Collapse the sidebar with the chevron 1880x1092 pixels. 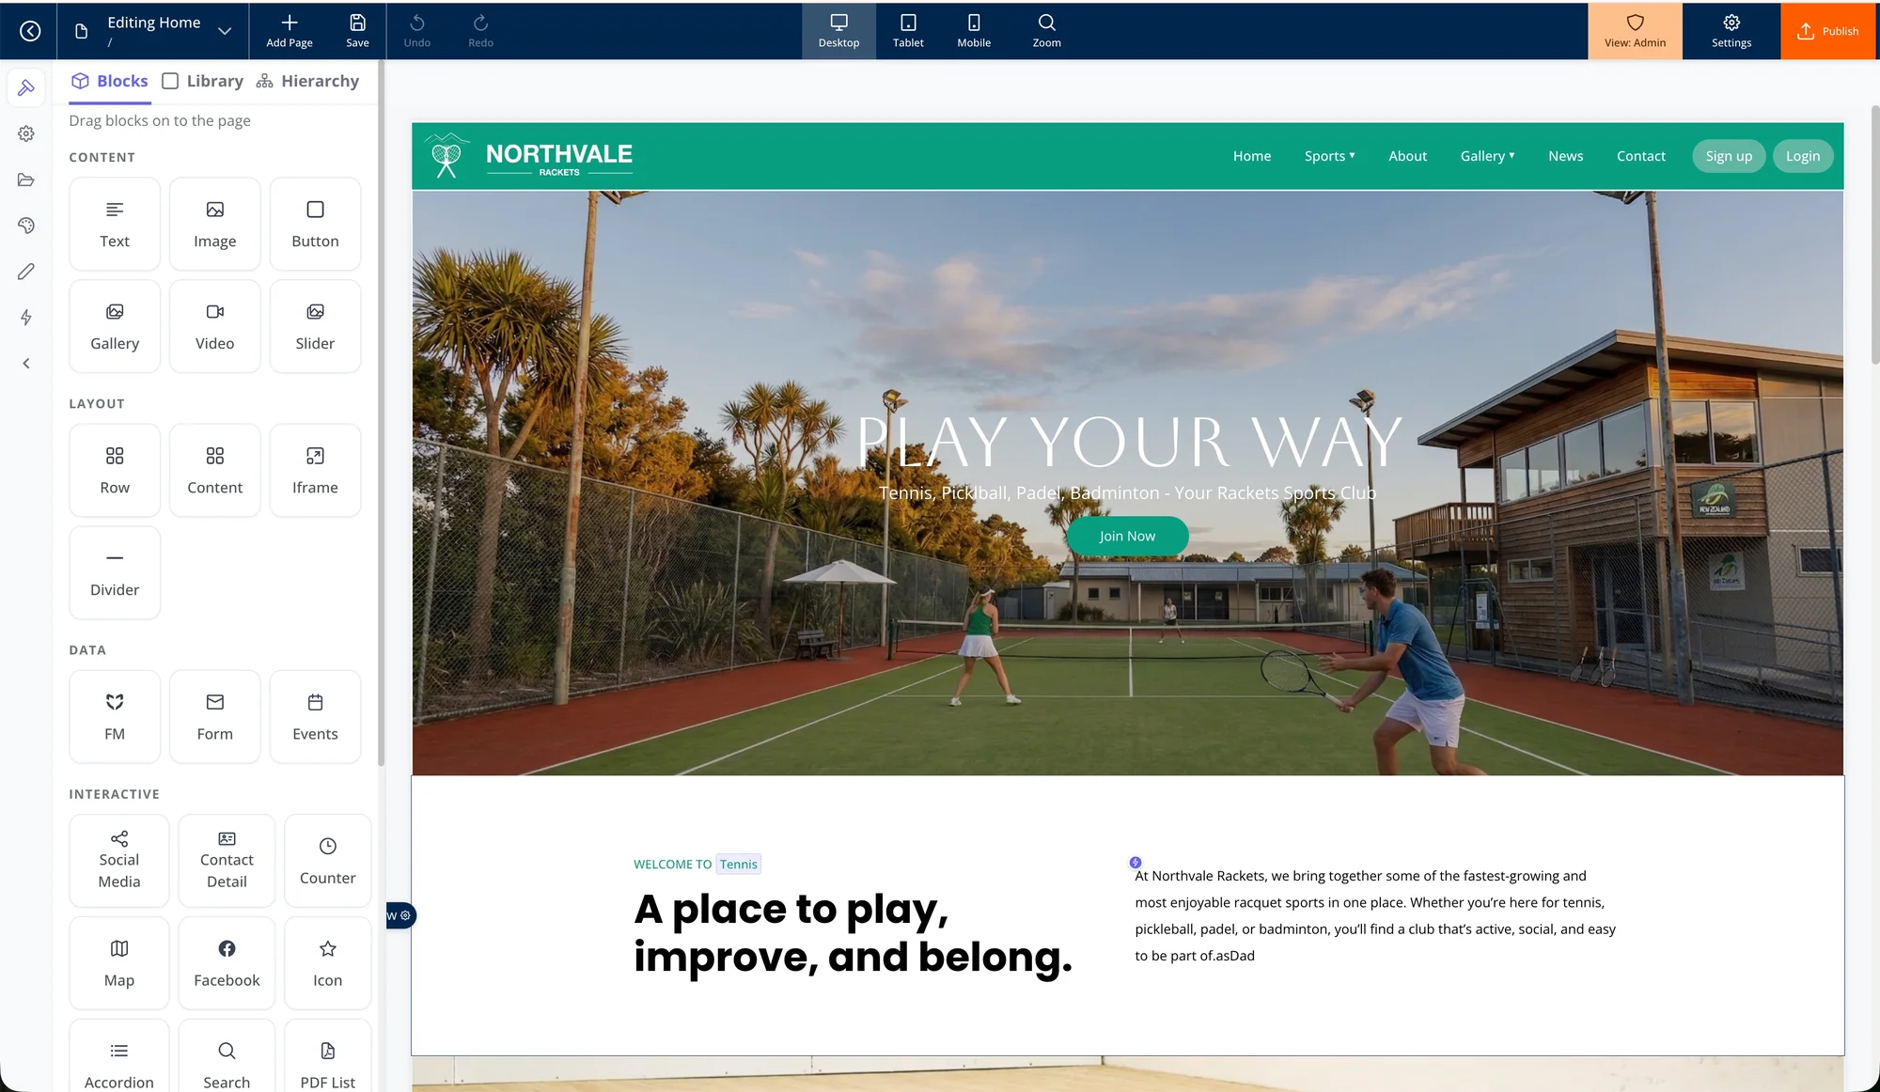[26, 364]
